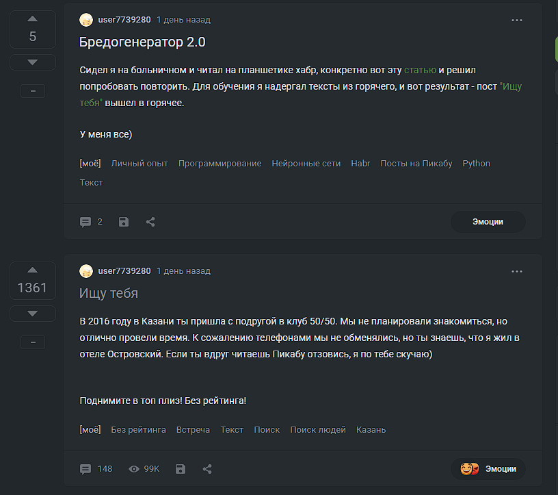The width and height of the screenshot is (558, 495).
Task: Open options menu for Ищу тебя post
Action: click(517, 271)
